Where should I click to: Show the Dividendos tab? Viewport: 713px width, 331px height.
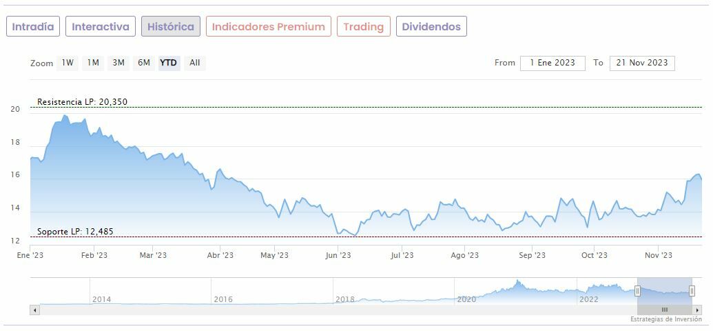pos(431,27)
